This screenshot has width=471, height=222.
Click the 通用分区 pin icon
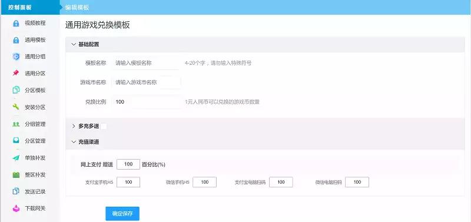pyautogui.click(x=16, y=73)
